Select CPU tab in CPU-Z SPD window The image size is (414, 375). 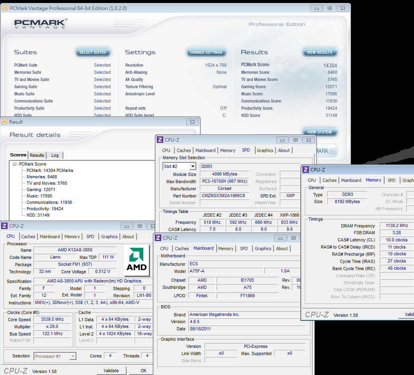coord(166,150)
